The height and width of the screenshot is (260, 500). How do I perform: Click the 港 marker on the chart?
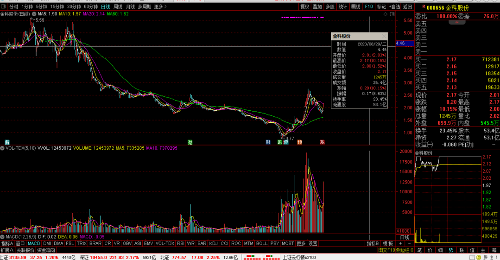(190, 142)
